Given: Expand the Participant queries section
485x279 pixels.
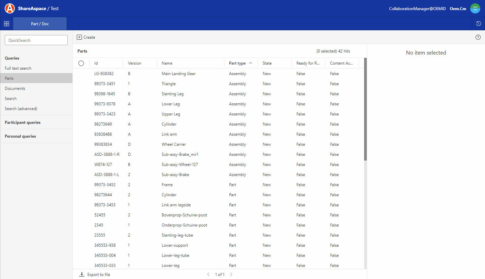Looking at the screenshot, I should tap(23, 123).
